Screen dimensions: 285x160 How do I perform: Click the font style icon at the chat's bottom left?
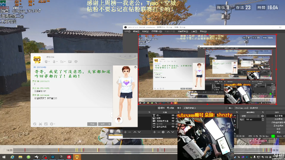(x=35, y=124)
